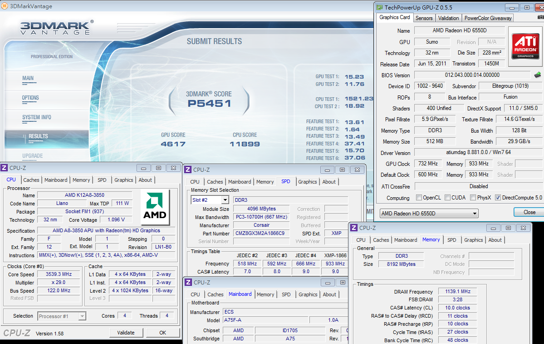The height and width of the screenshot is (344, 544).
Task: Switch to the GPU-Z Sensors tab
Action: [x=424, y=18]
